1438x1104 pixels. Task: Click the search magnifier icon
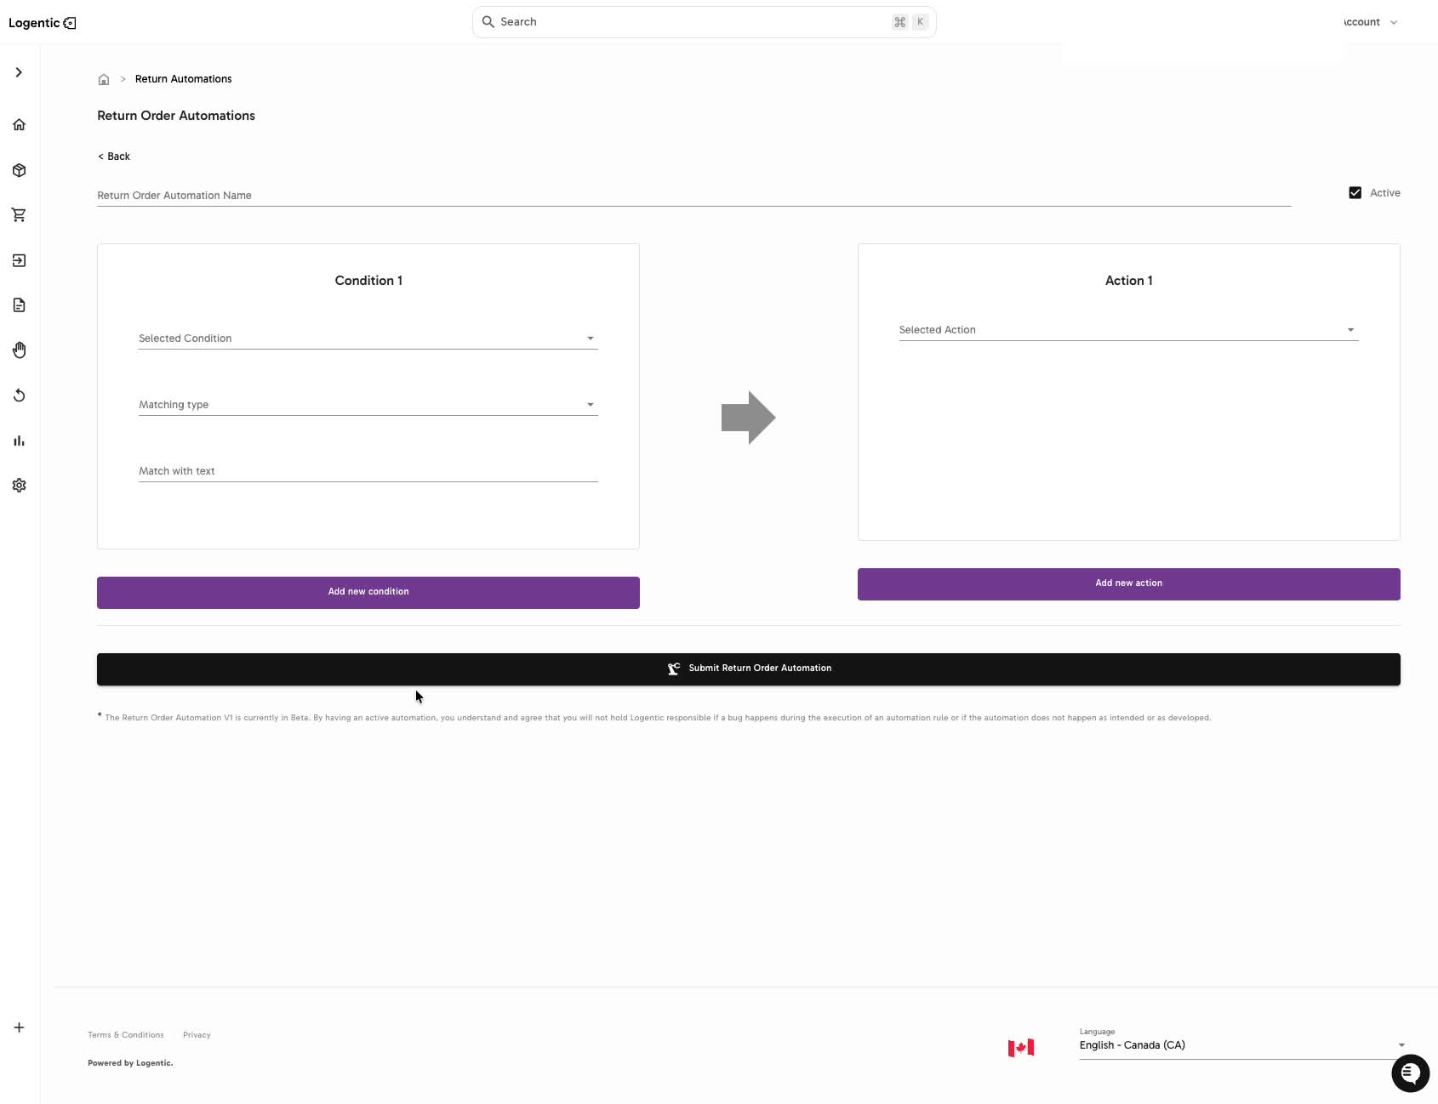(x=488, y=22)
